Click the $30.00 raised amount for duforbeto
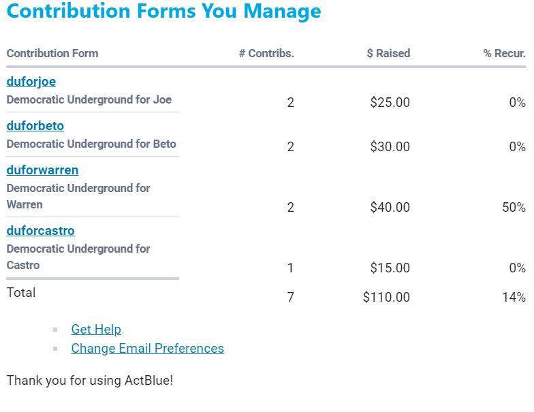The image size is (534, 412). point(390,147)
